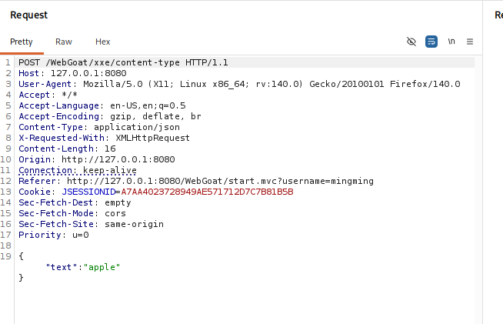Click the Host header value 127.0.0.1:8080
Image resolution: width=503 pixels, height=324 pixels.
coord(88,73)
